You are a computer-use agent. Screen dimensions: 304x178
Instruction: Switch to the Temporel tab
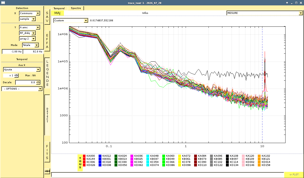pos(59,8)
